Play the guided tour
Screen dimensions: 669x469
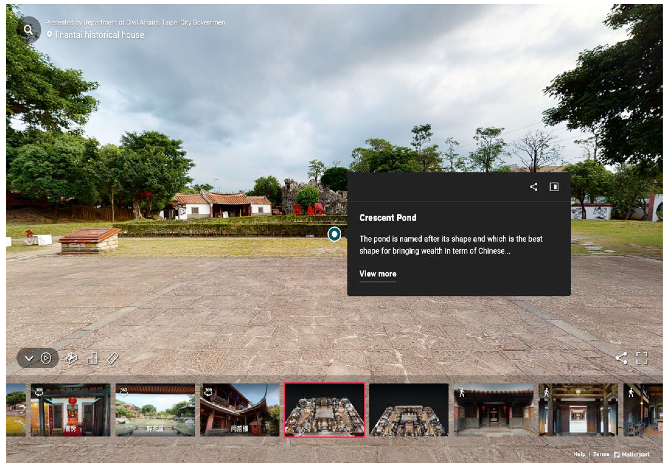tap(46, 358)
